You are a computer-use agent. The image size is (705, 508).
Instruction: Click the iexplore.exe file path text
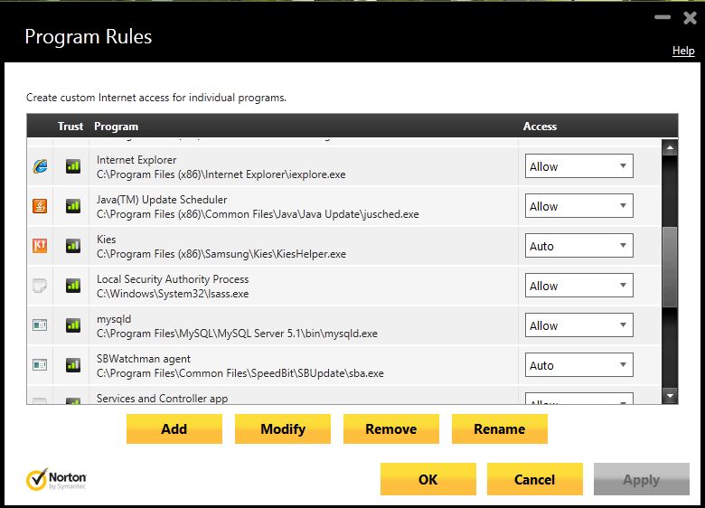(x=221, y=174)
